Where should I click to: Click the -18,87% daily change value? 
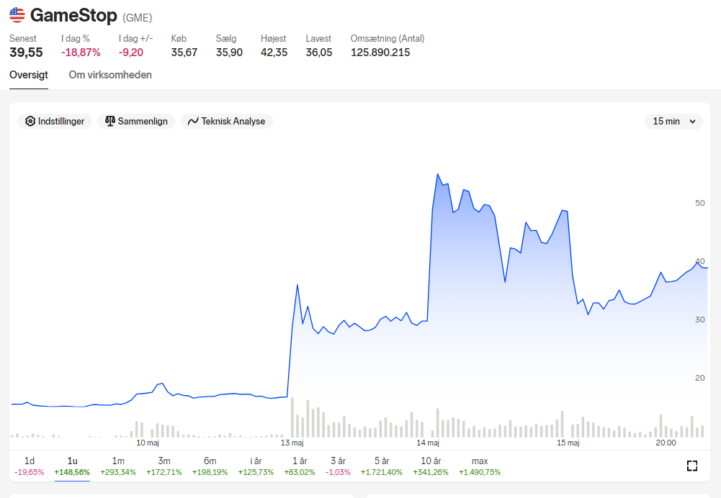click(81, 53)
